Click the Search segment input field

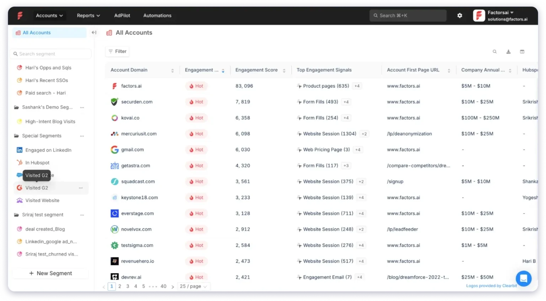pos(50,54)
